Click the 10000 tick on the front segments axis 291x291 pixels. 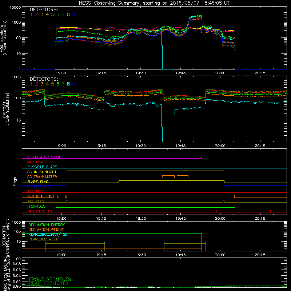15,7
